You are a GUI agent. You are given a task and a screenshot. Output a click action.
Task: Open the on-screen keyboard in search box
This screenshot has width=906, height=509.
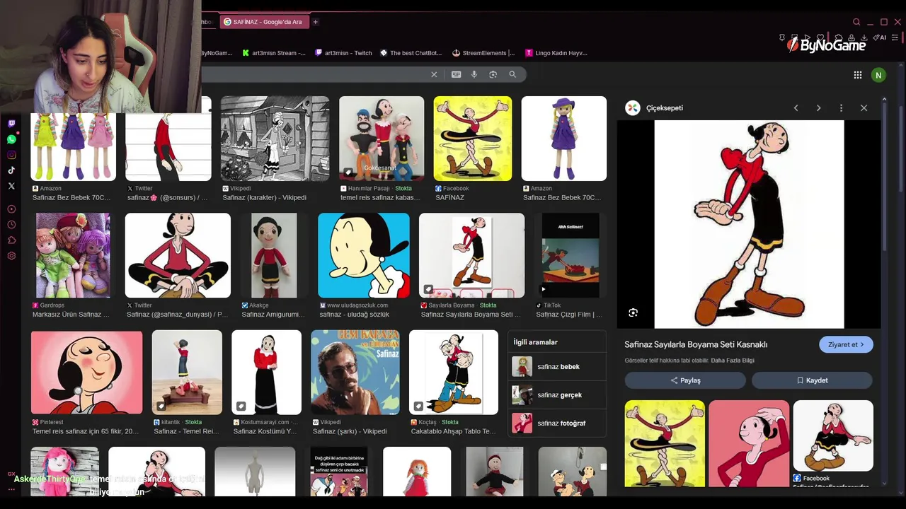[x=456, y=74]
